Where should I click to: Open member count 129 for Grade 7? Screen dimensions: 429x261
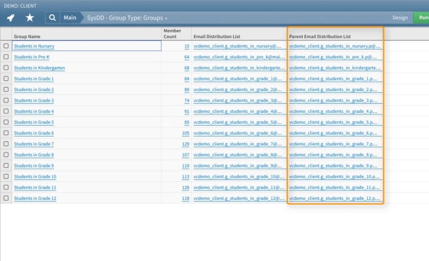[186, 144]
